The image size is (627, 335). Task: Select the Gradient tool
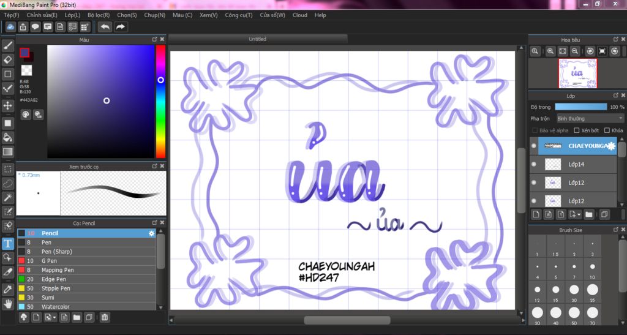pyautogui.click(x=7, y=151)
